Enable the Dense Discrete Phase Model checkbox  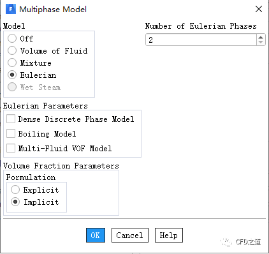[x=11, y=119]
